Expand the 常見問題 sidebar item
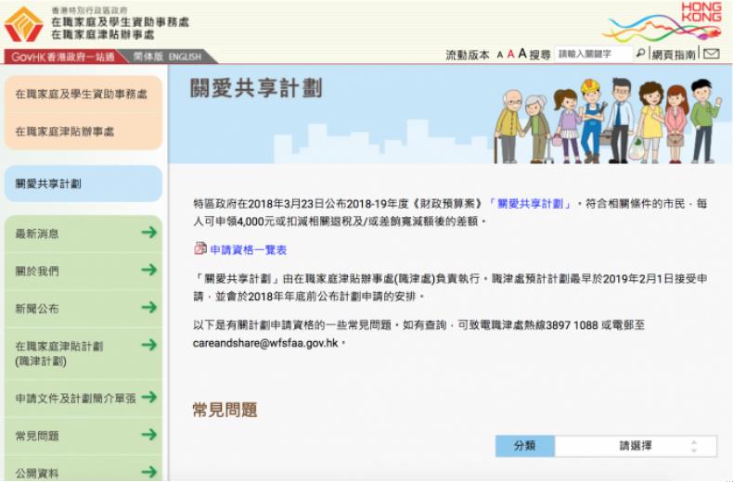Image resolution: width=733 pixels, height=482 pixels. click(148, 435)
